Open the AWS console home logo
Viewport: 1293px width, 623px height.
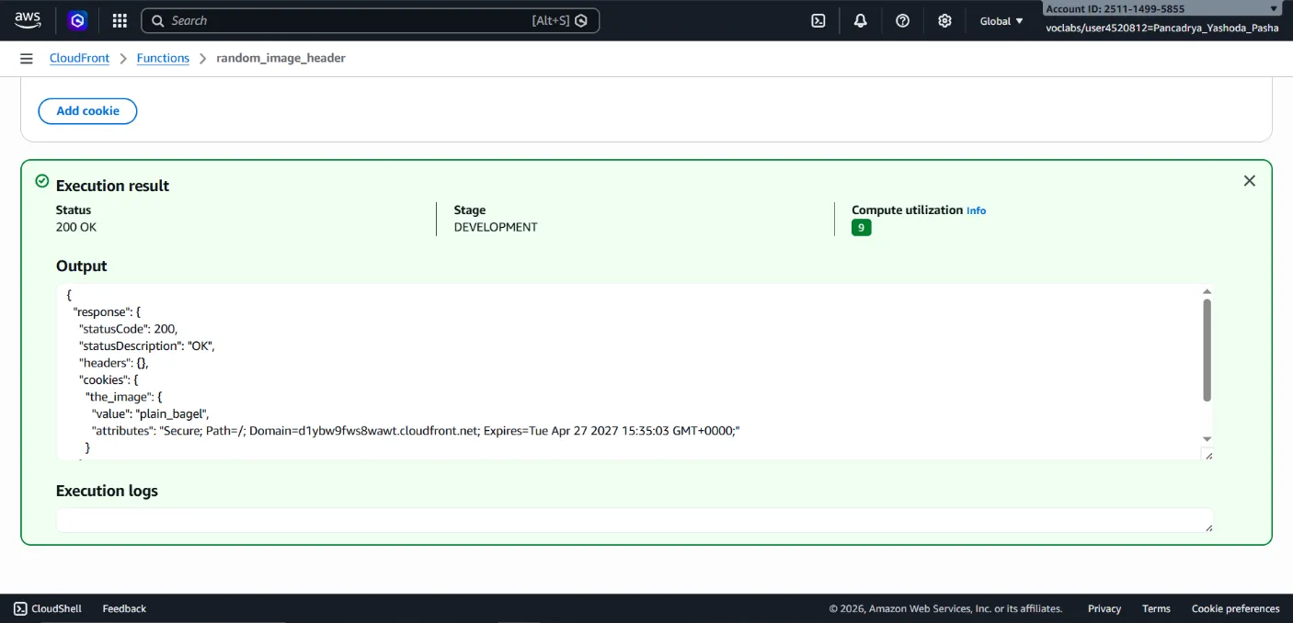[28, 20]
